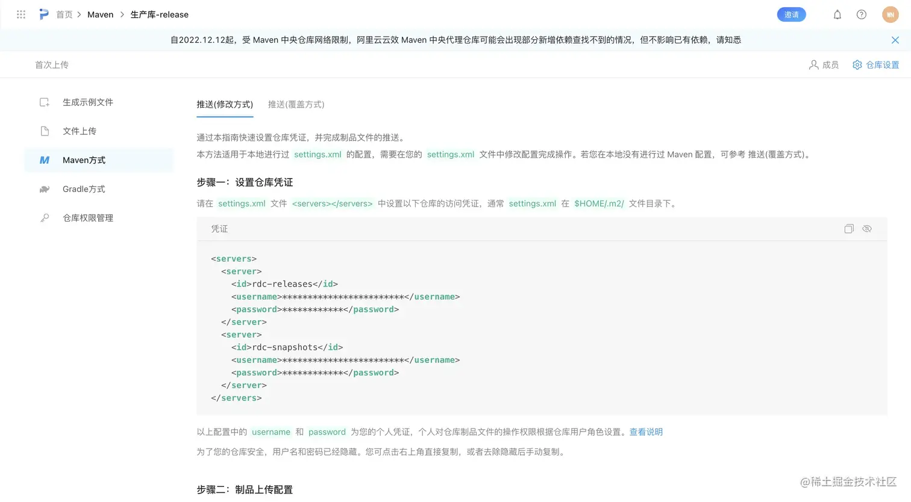The height and width of the screenshot is (502, 911).
Task: Click the platform logo in the breadcrumb bar
Action: (x=43, y=14)
